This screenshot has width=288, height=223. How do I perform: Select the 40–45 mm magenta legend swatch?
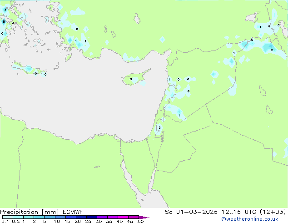pos(123,217)
